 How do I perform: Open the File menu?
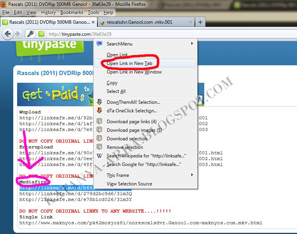coord(6,12)
